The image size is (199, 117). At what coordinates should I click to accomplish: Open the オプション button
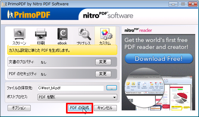[19, 108]
